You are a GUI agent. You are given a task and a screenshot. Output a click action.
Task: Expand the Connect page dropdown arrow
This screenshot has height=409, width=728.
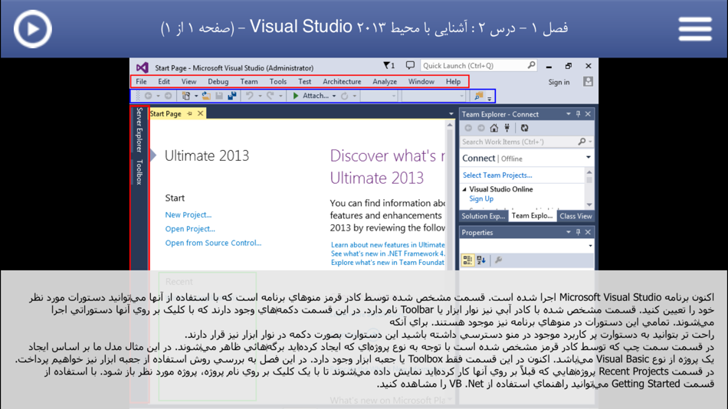[x=589, y=158]
